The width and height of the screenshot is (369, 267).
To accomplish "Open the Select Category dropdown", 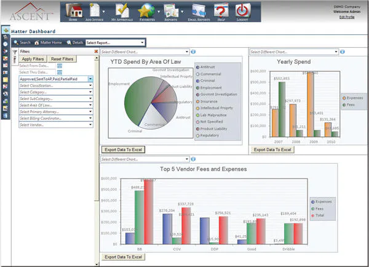I will (x=56, y=92).
